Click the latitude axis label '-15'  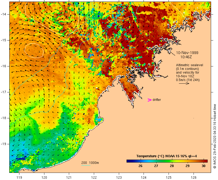(3, 40)
